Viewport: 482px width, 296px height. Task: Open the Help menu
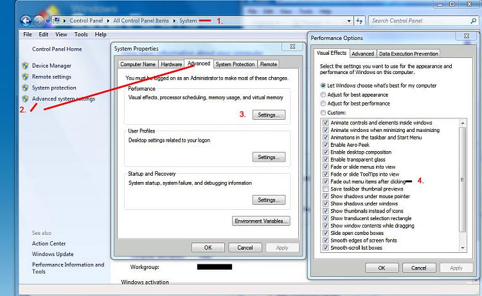click(x=100, y=35)
